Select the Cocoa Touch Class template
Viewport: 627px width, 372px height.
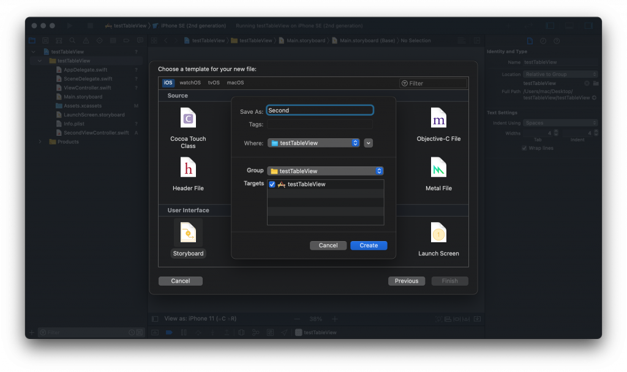188,128
